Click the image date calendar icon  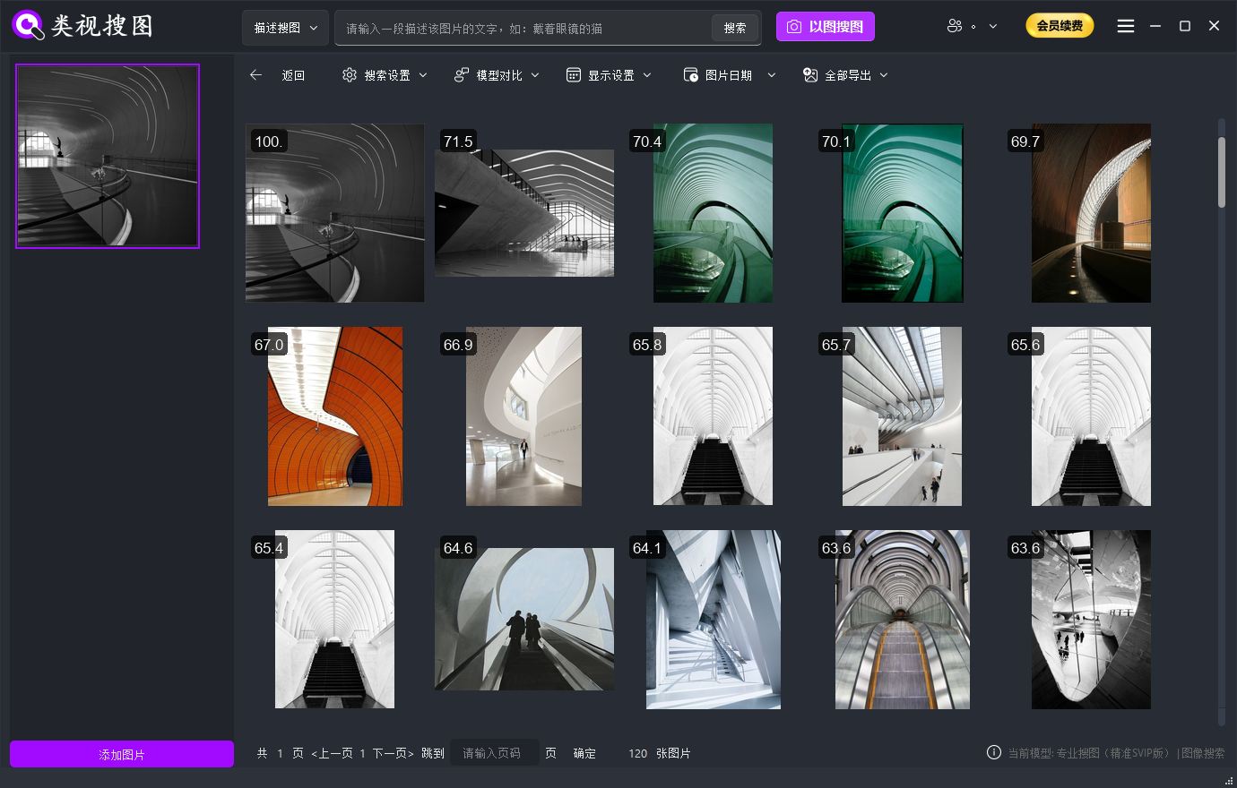[691, 75]
